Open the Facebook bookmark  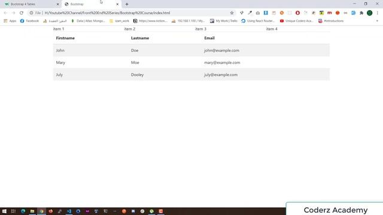tap(29, 21)
